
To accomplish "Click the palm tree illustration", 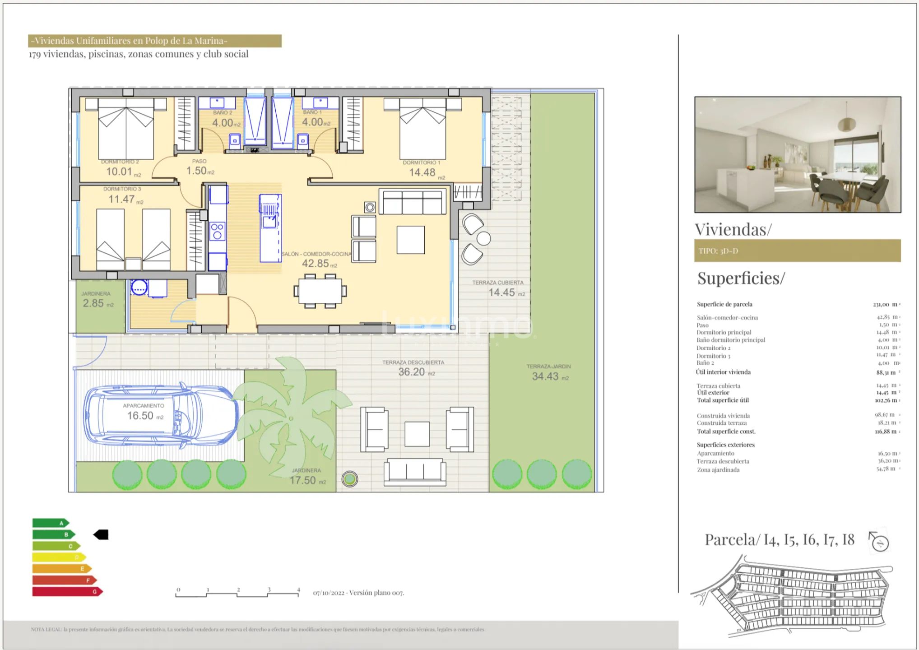I will (292, 418).
